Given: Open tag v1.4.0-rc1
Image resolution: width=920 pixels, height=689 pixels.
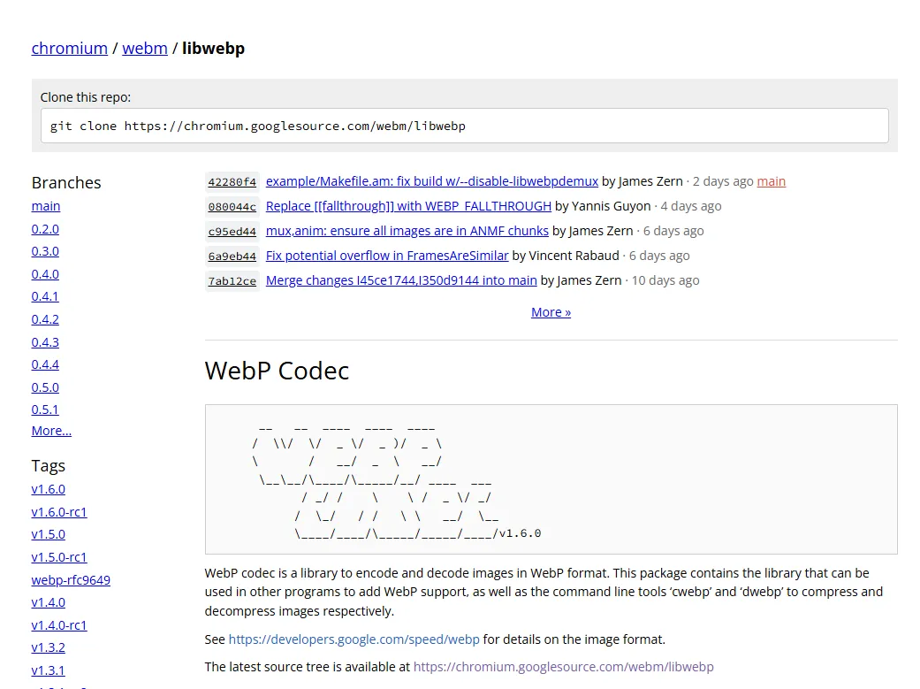Looking at the screenshot, I should coord(59,625).
